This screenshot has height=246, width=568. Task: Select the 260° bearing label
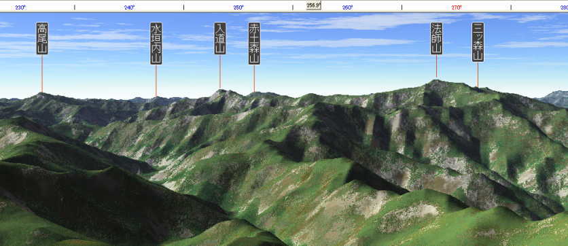pyautogui.click(x=347, y=7)
